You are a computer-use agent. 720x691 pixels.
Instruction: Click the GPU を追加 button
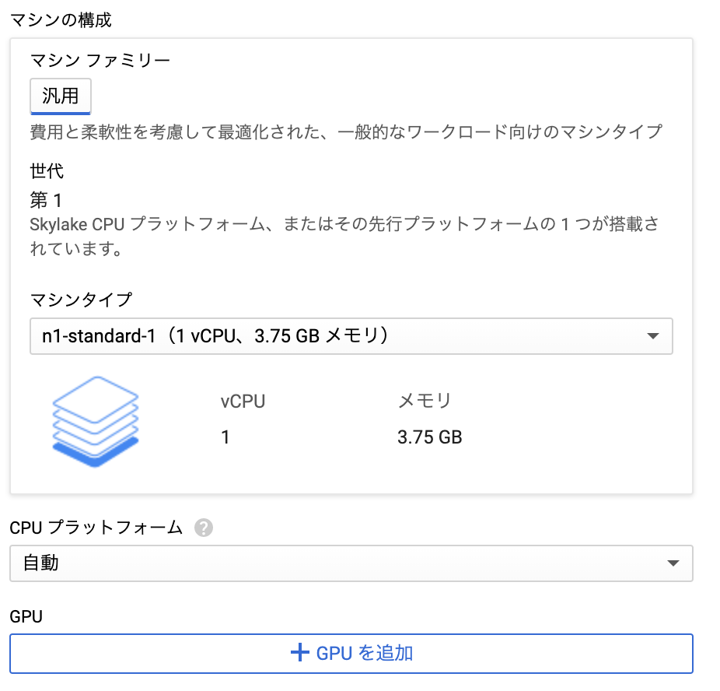coord(350,653)
